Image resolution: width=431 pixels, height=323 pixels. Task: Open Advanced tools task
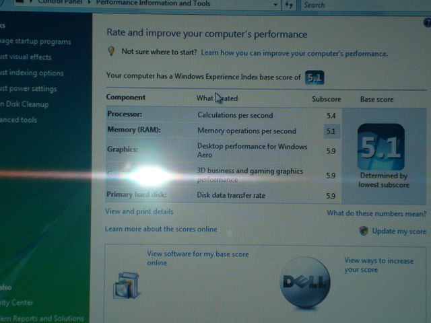pos(18,120)
